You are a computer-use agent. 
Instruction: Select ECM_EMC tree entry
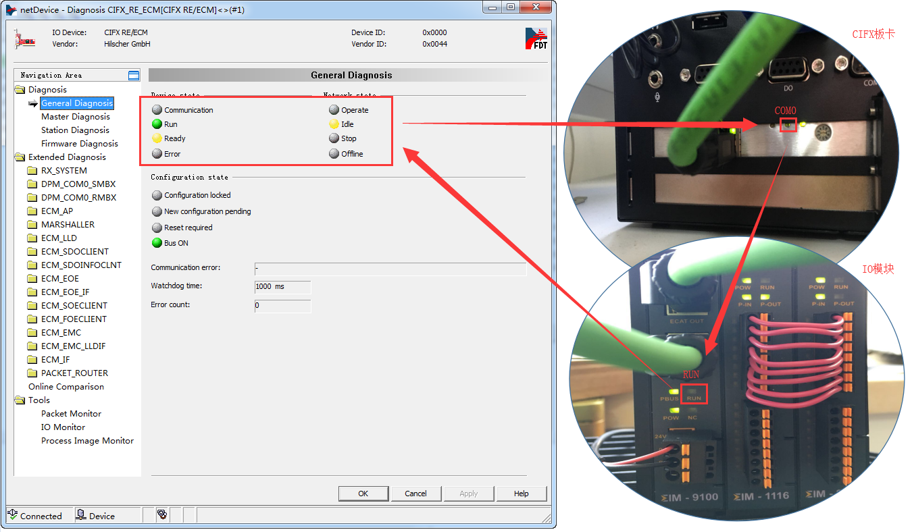61,333
